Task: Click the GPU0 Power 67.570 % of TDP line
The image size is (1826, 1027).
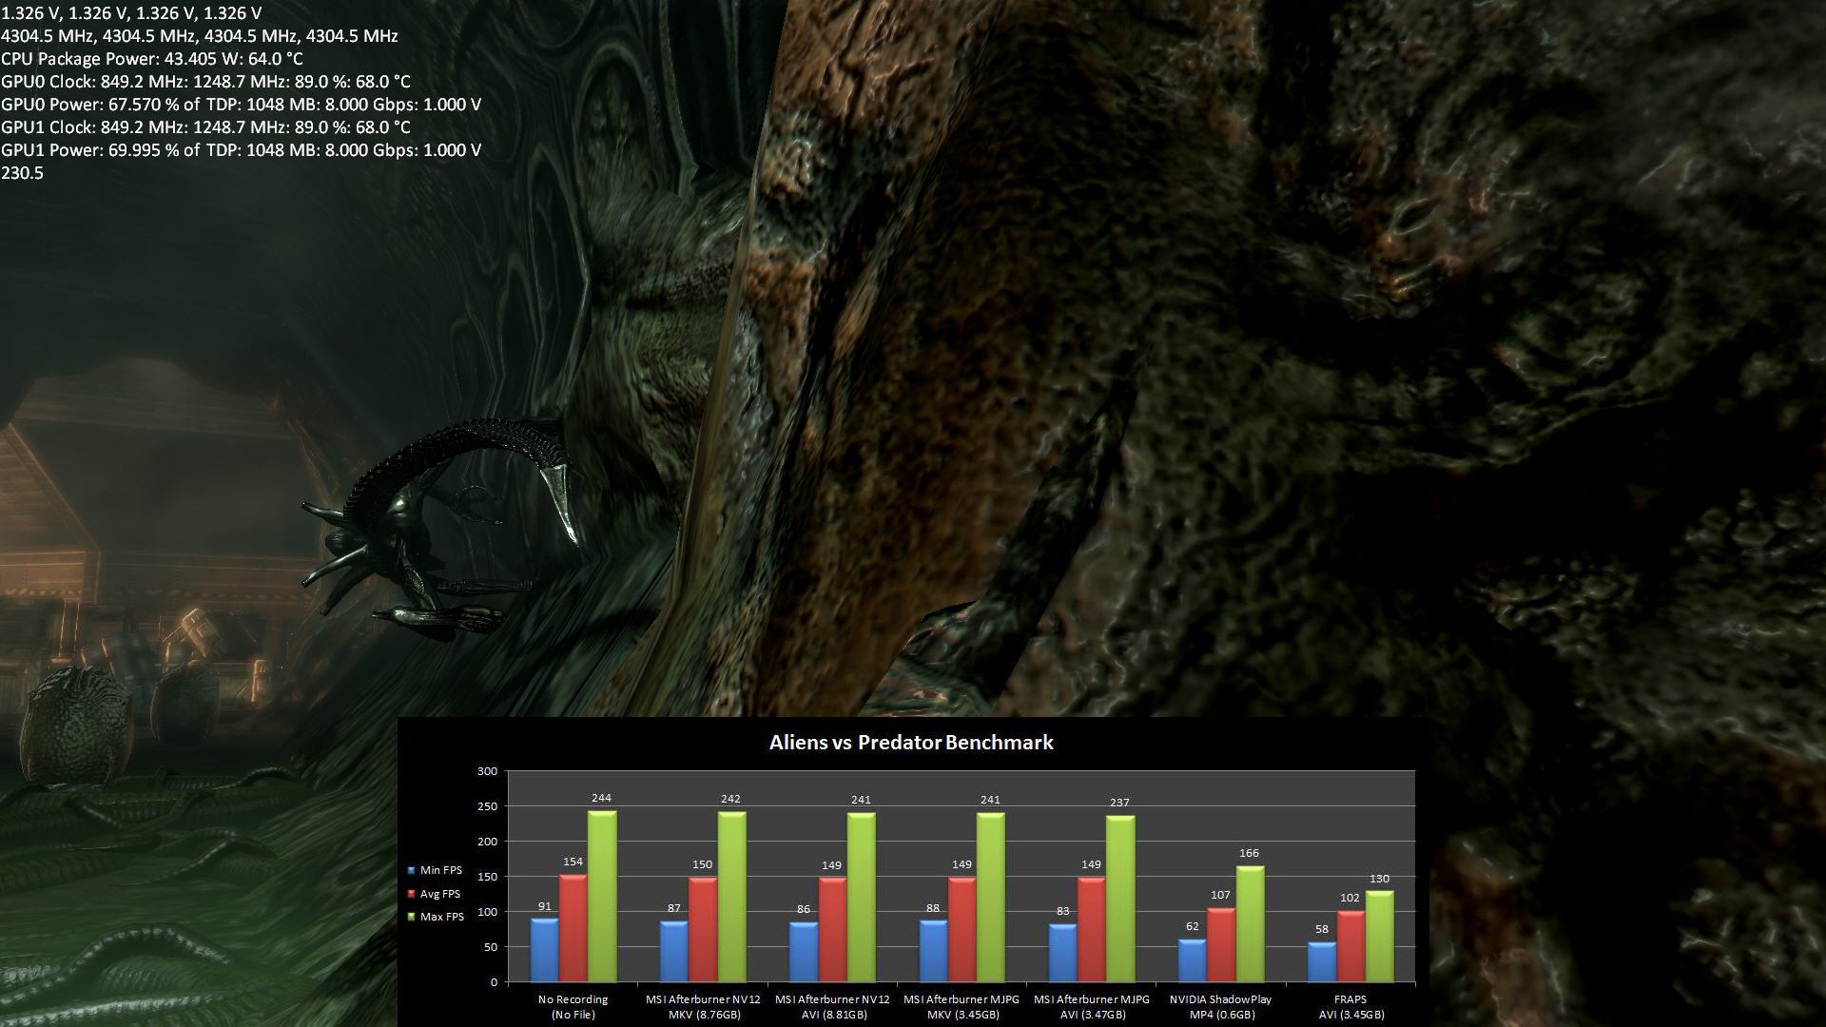Action: click(241, 105)
